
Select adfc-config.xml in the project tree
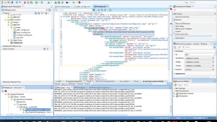[23, 30]
